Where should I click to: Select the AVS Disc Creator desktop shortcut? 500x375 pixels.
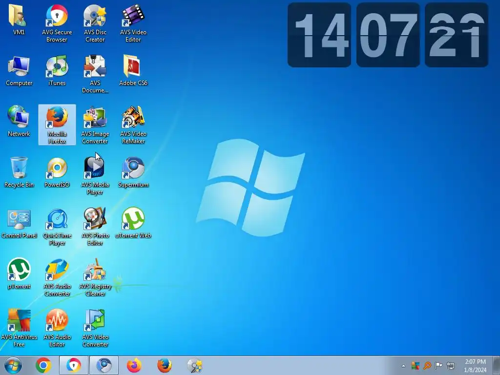[95, 23]
